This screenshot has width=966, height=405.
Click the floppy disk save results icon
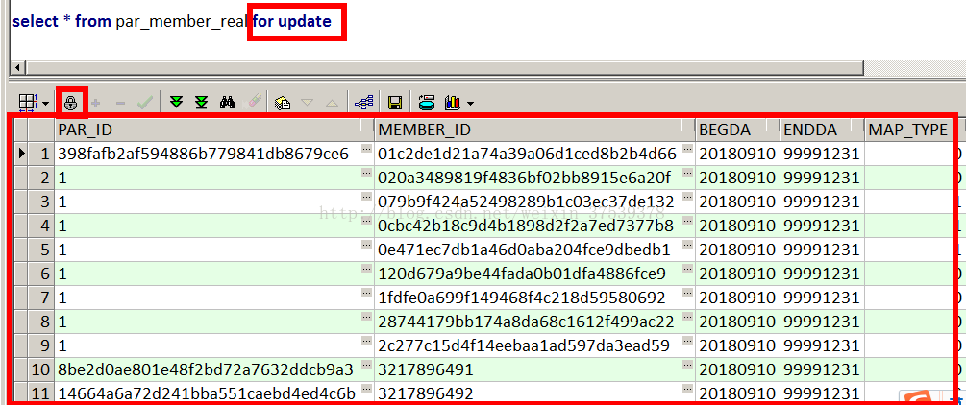coord(394,103)
